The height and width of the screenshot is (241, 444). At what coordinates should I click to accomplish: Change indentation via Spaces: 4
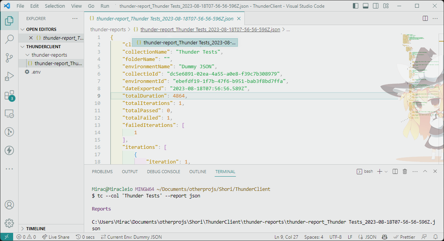[314, 237]
